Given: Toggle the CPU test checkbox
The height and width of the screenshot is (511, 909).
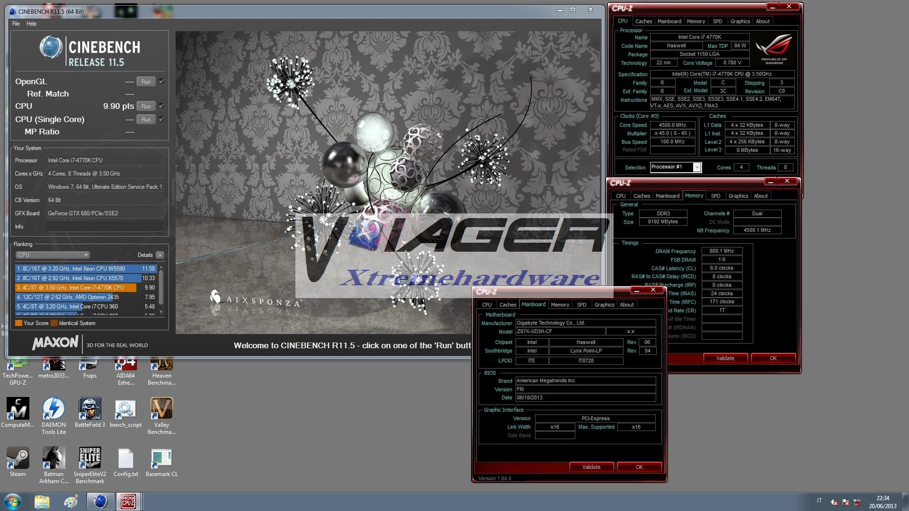Looking at the screenshot, I should tap(161, 106).
